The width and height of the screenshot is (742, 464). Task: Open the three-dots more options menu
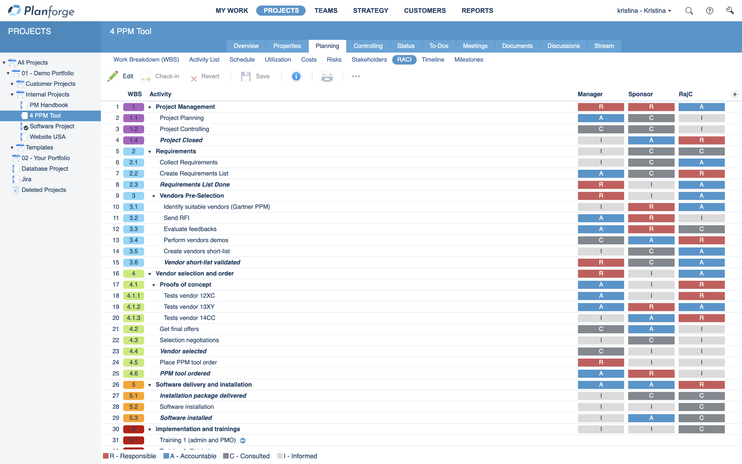click(x=356, y=76)
